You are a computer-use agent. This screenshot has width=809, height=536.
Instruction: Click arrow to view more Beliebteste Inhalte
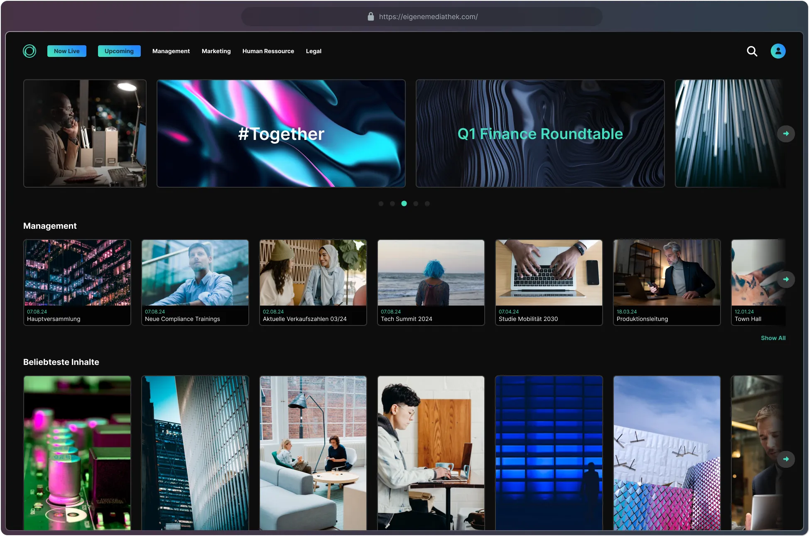[x=786, y=459]
